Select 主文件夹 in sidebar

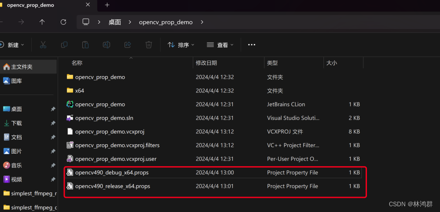click(x=28, y=67)
